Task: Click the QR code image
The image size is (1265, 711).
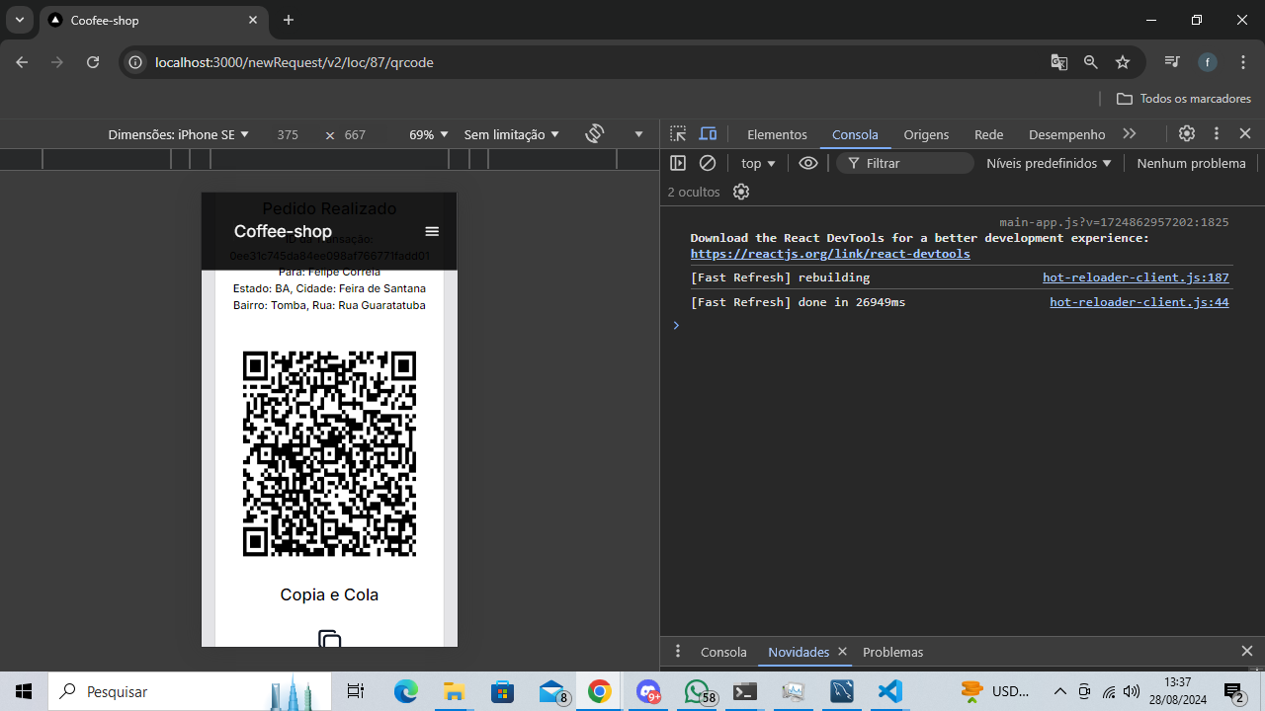Action: [329, 453]
